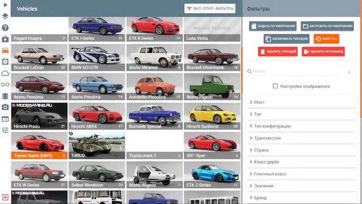362x204 pixels.
Task: Select the Ibishu Pigeon vehicle card
Action: click(212, 87)
